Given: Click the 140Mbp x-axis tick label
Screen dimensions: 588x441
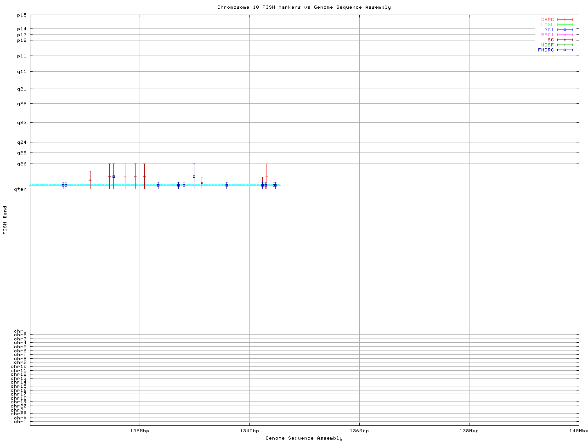Looking at the screenshot, I should [x=578, y=431].
